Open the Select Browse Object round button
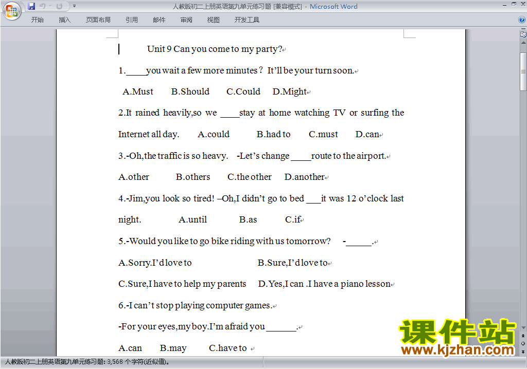This screenshot has width=527, height=369. (x=523, y=343)
